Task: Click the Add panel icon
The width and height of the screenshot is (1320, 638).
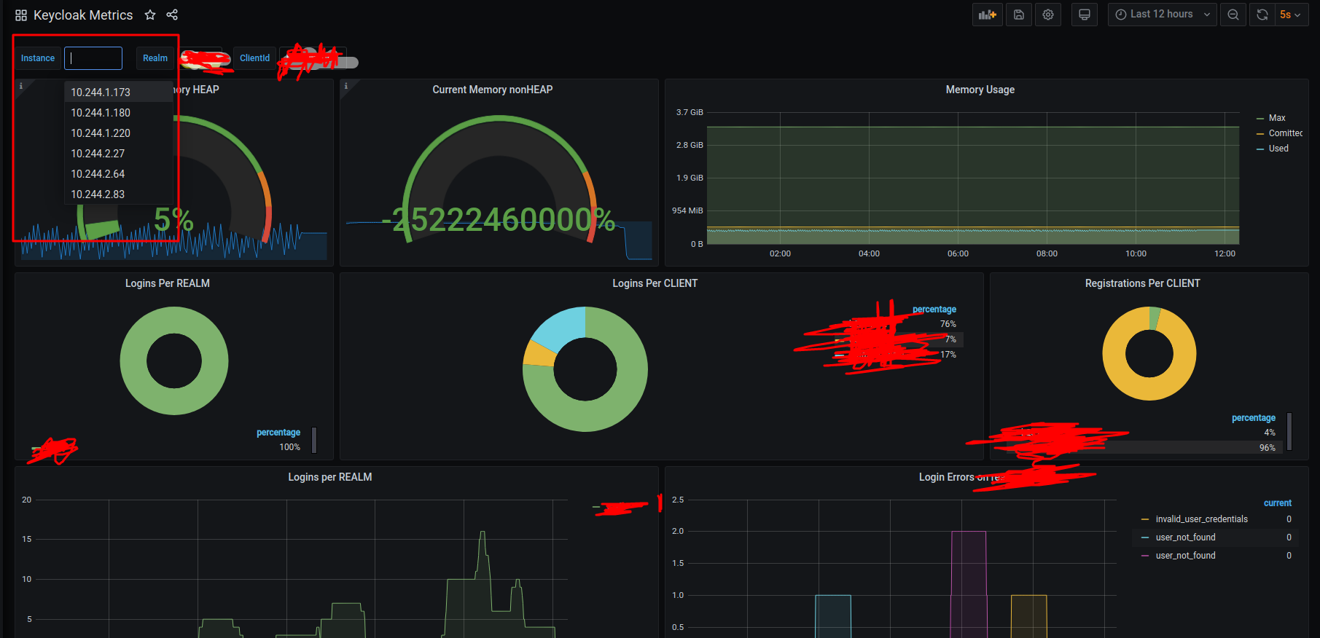Action: click(x=988, y=15)
